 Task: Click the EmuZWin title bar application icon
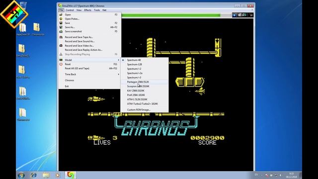(x=60, y=5)
